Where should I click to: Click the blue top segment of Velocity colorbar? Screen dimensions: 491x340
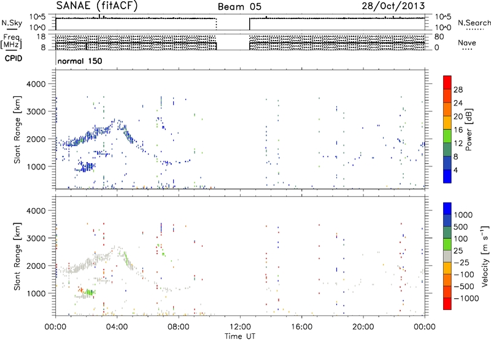(x=447, y=209)
